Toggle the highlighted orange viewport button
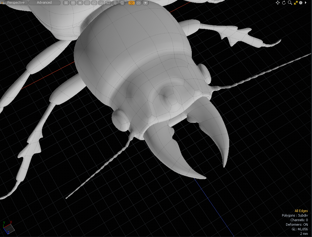 click(x=131, y=3)
